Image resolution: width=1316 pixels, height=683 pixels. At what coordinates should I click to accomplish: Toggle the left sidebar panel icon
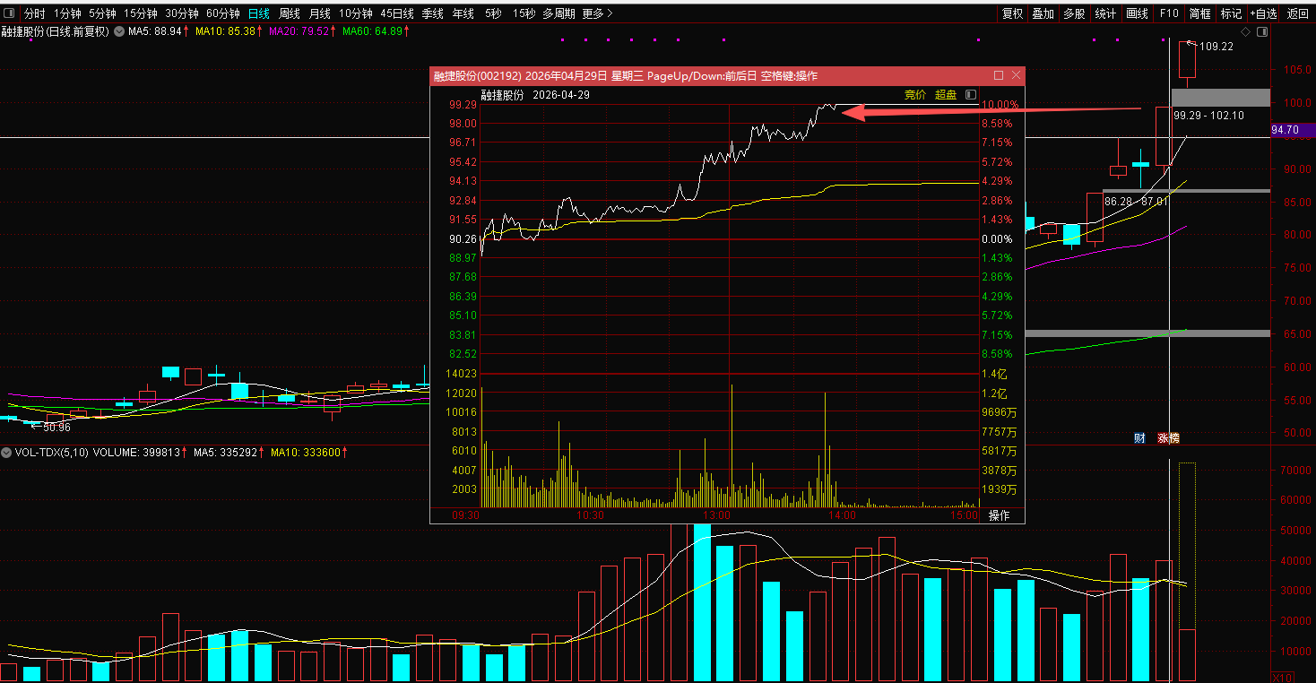click(x=9, y=13)
